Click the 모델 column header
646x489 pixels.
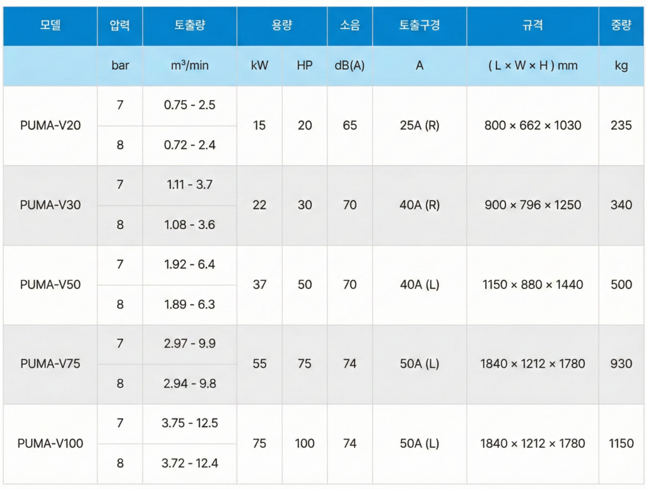[x=50, y=25]
